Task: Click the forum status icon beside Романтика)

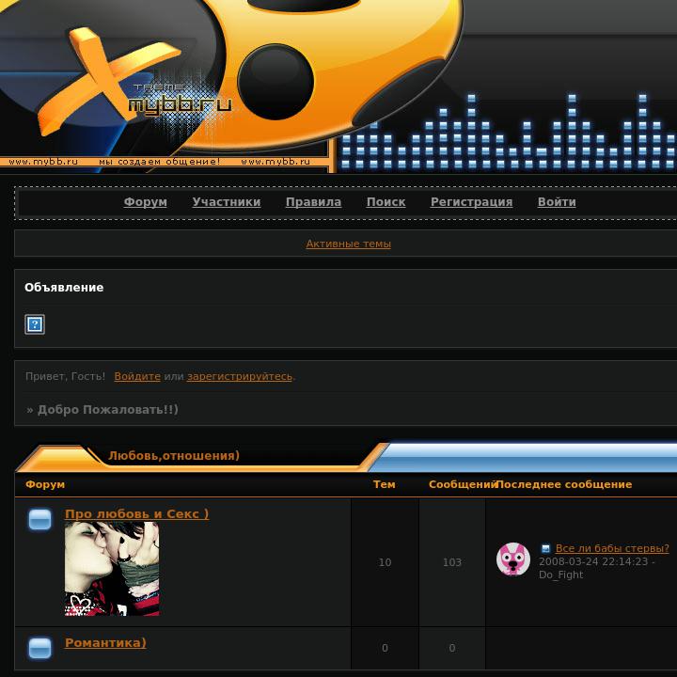Action: pyautogui.click(x=39, y=648)
